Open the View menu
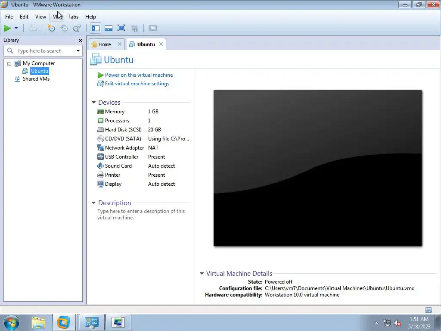441x331 pixels. pos(40,17)
